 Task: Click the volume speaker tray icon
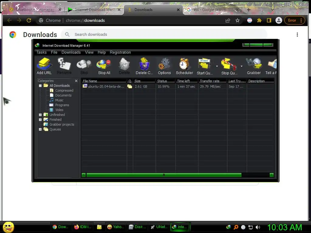(x=258, y=227)
